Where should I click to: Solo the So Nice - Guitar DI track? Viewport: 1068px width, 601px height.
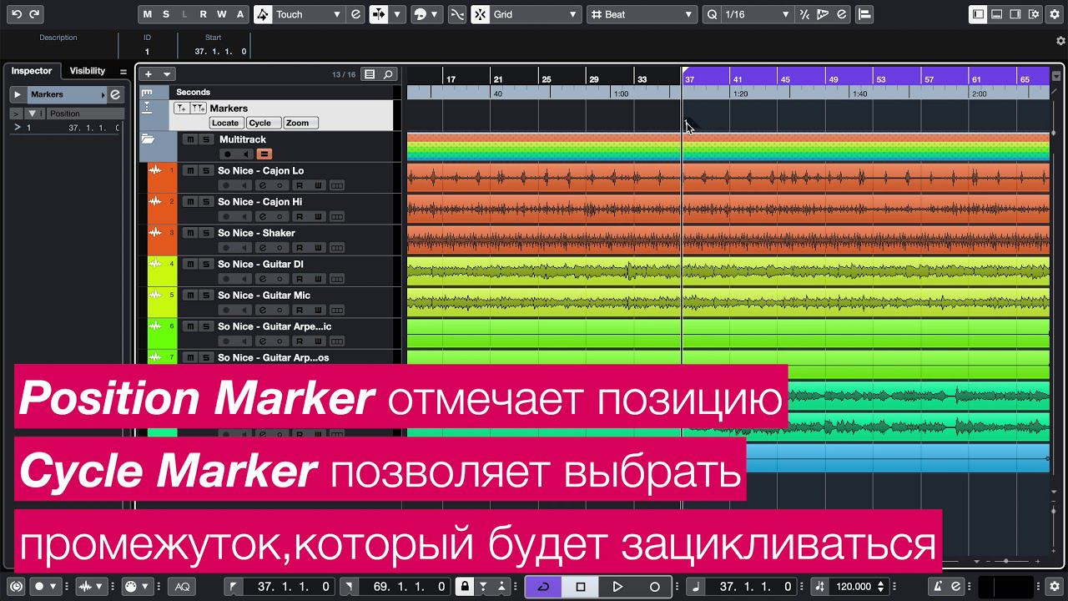coord(205,265)
